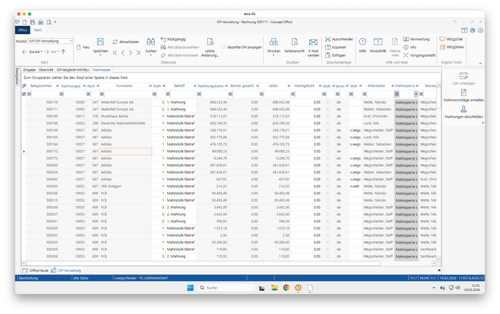
Task: Click Mahnungen abschließen stamp icon
Action: (463, 109)
